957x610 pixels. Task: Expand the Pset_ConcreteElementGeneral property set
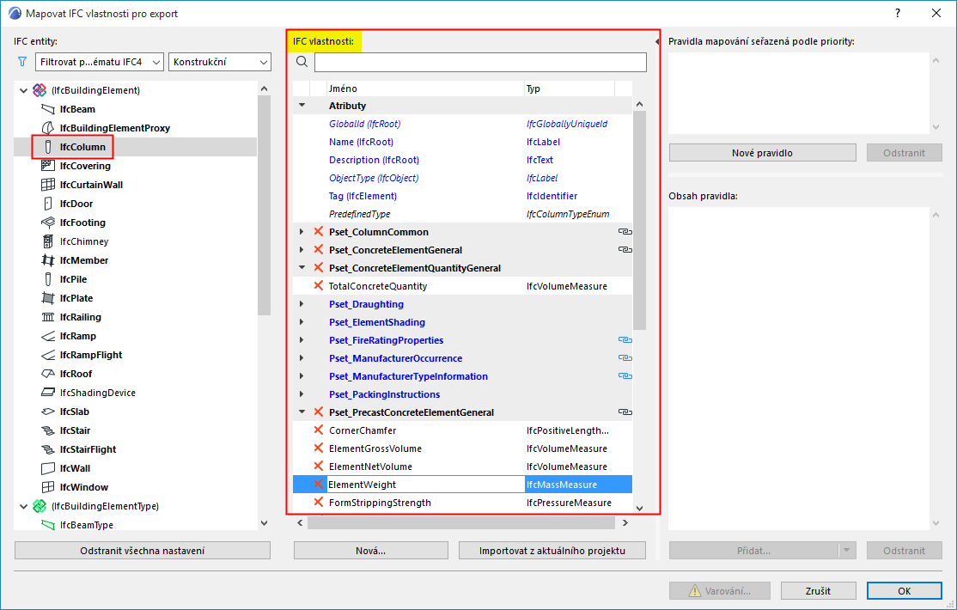click(x=302, y=250)
